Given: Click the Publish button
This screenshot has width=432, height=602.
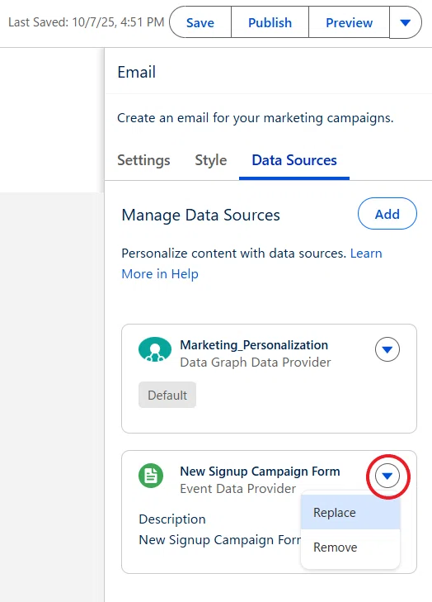Looking at the screenshot, I should click(x=270, y=22).
